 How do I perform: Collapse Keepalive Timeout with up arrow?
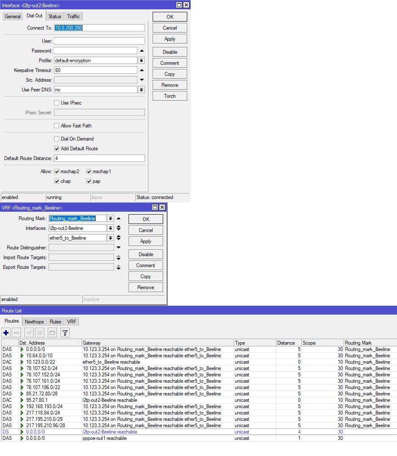click(142, 70)
